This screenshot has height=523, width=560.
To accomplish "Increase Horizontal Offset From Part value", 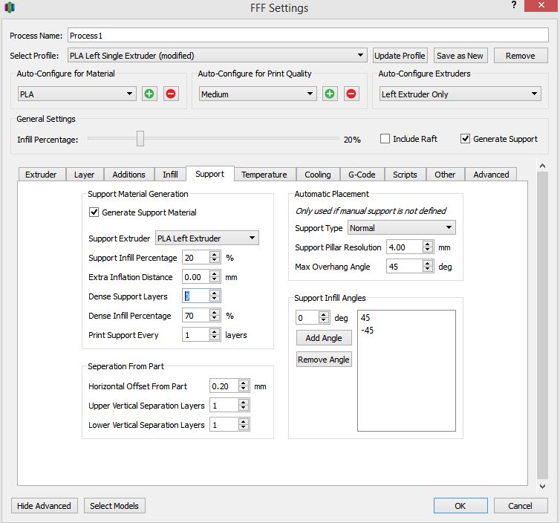I will pos(242,383).
